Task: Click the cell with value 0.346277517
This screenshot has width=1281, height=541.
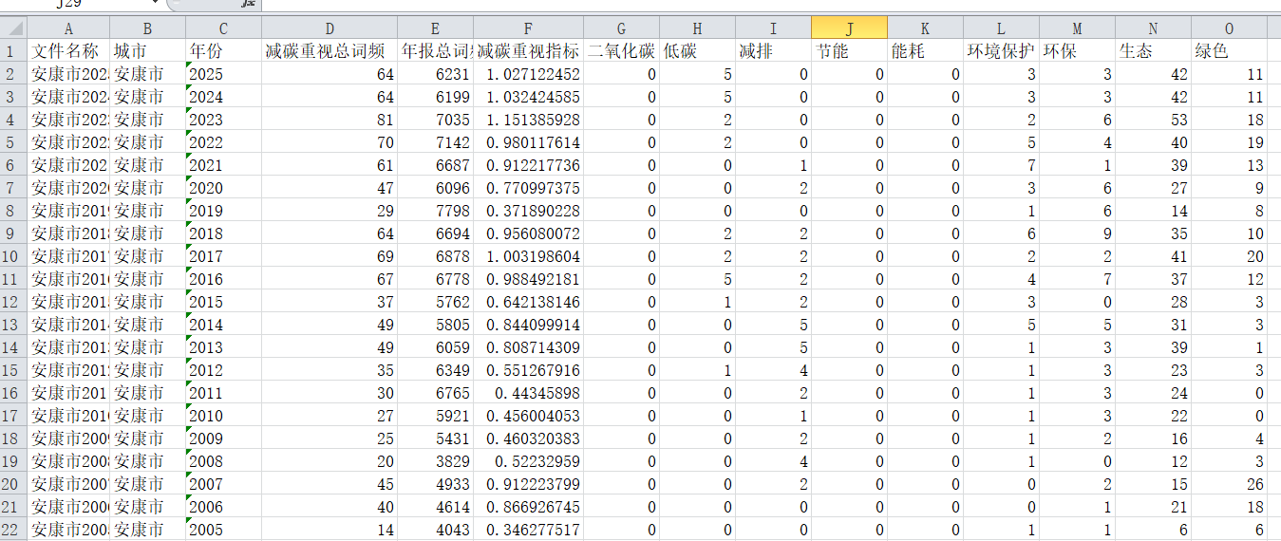Action: (528, 530)
